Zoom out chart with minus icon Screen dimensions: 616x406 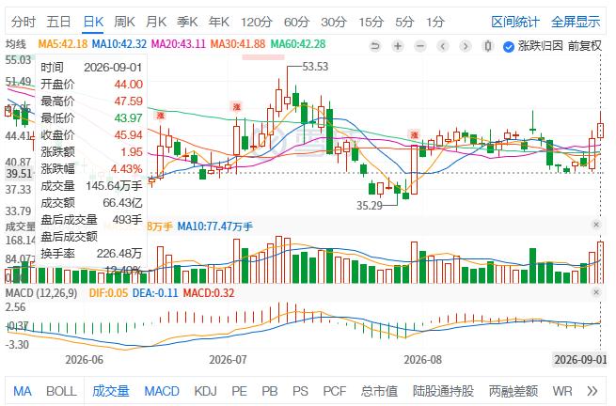coord(420,46)
